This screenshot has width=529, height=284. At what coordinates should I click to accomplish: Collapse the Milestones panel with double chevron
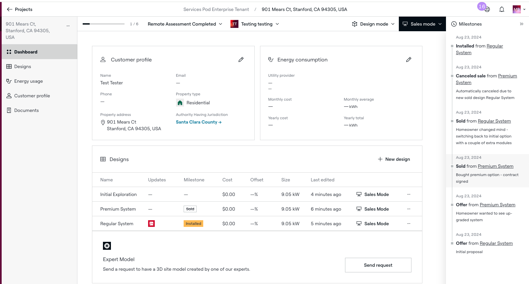(522, 24)
